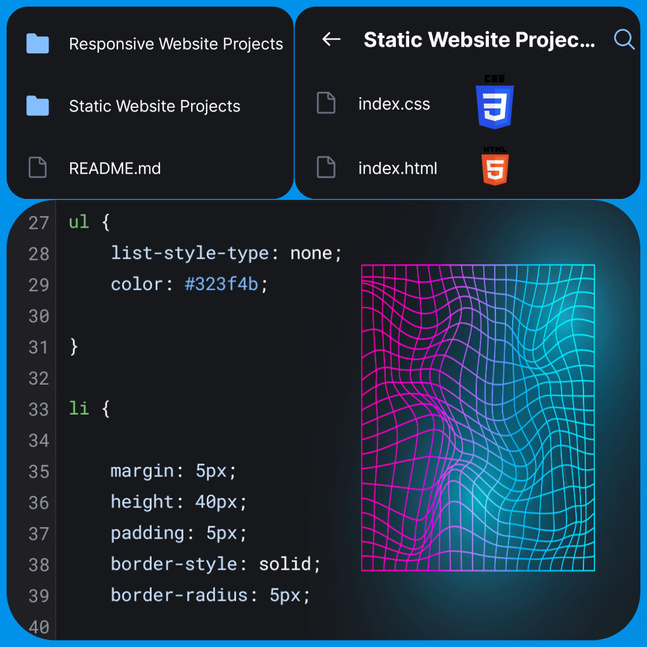Select the HTML5 badge icon beside index.html

(x=495, y=168)
